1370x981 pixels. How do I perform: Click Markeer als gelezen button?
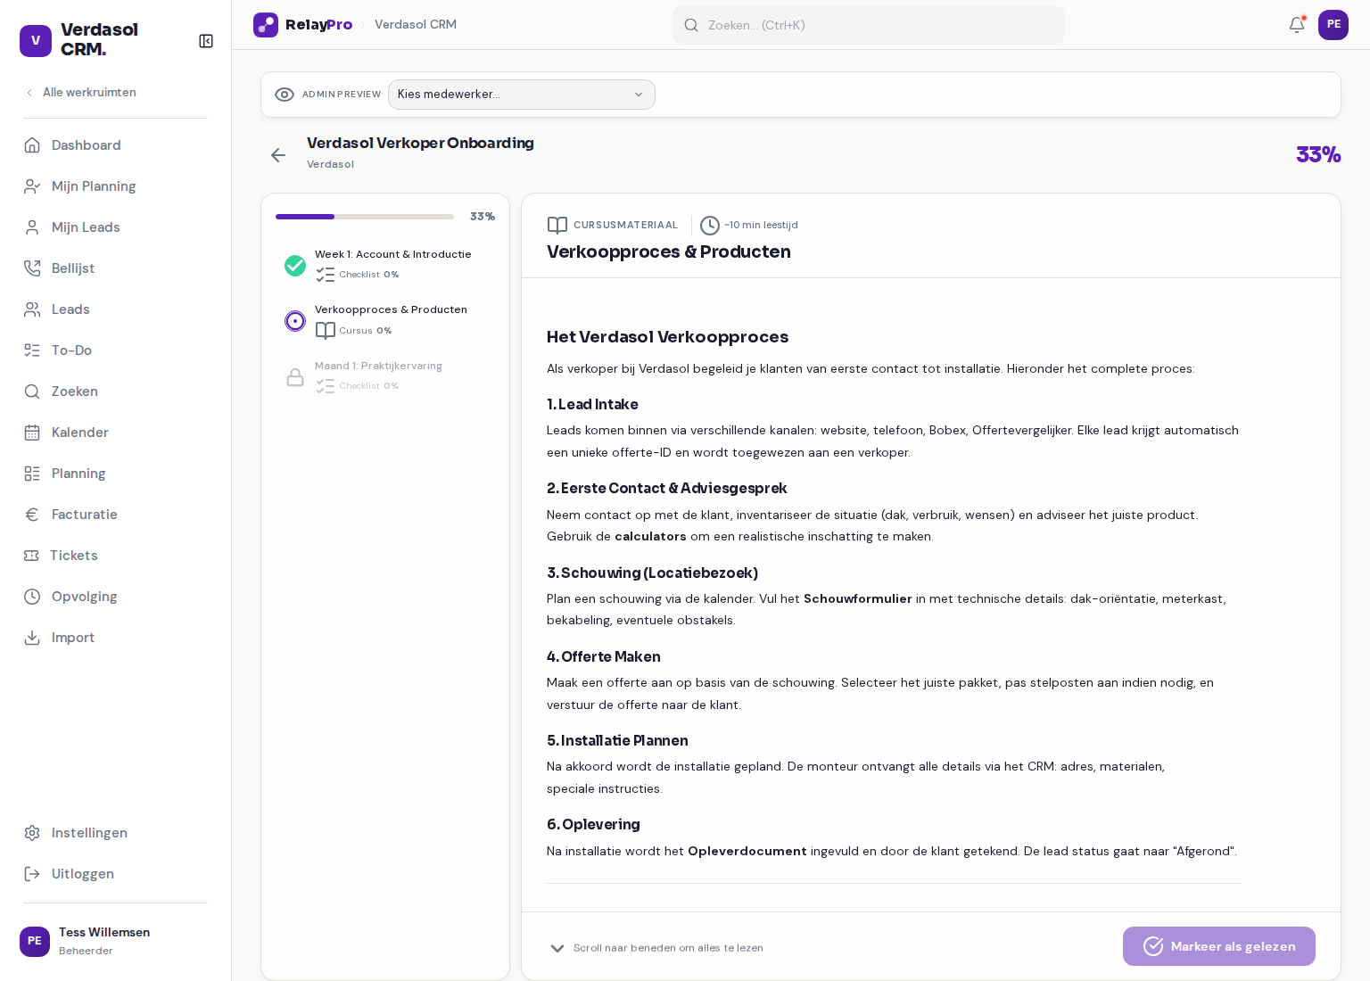click(x=1219, y=946)
